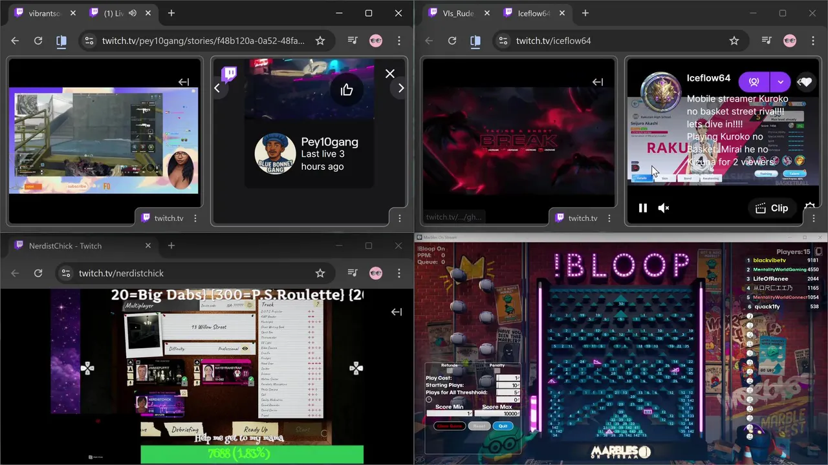Screen dimensions: 828x465
Task: Click the 'Ready Up' note in NerdistChick stream
Action: pos(256,429)
